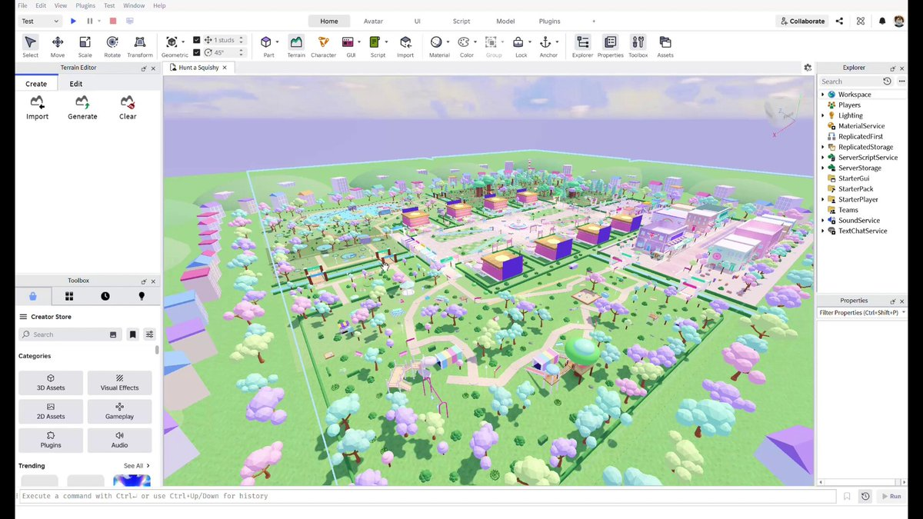
Task: Open the Material dropdown arrow
Action: click(448, 42)
